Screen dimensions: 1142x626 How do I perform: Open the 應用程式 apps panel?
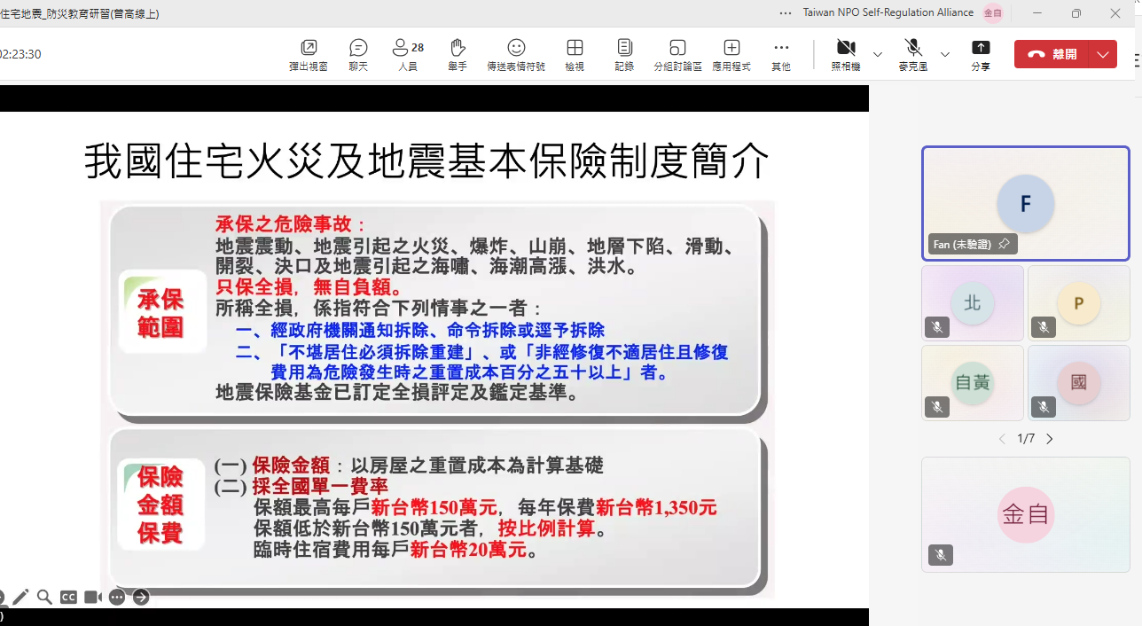731,53
